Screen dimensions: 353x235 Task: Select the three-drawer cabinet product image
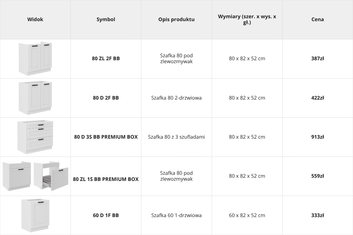click(x=35, y=137)
